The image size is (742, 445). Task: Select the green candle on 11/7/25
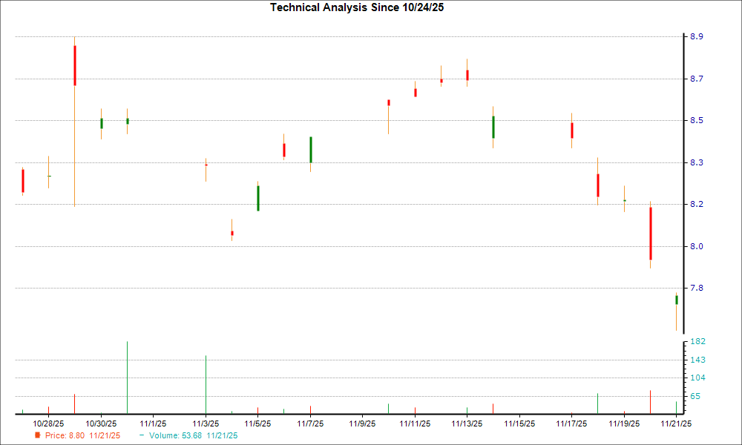point(310,148)
